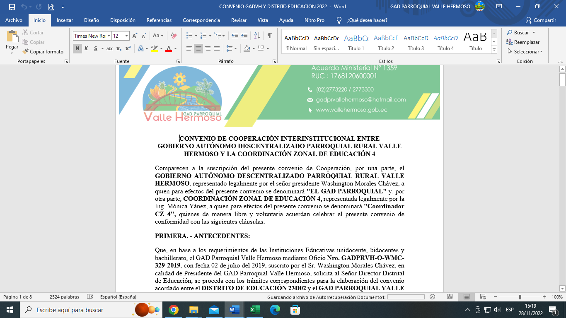Expand the Estilos gallery more arrow
Screen dimensions: 566x318
[494, 50]
